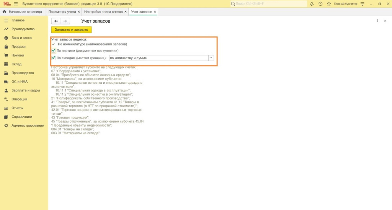This screenshot has width=392, height=210.
Task: Click the Склад grid icon
Action: coord(6,64)
